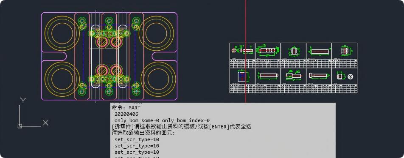Click the Y axis label of UCS icon

(x=23, y=100)
